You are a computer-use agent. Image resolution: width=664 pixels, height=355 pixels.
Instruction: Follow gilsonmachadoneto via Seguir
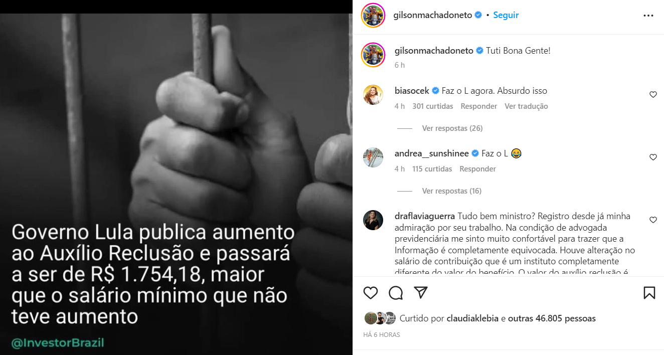click(x=506, y=15)
